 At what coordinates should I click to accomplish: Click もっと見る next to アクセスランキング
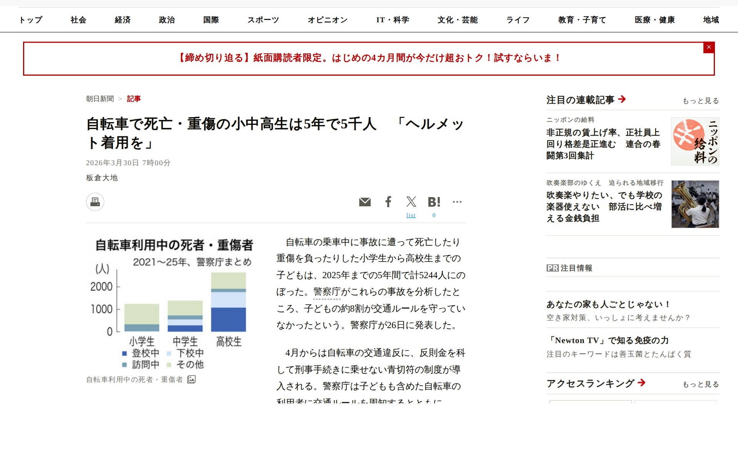(700, 384)
